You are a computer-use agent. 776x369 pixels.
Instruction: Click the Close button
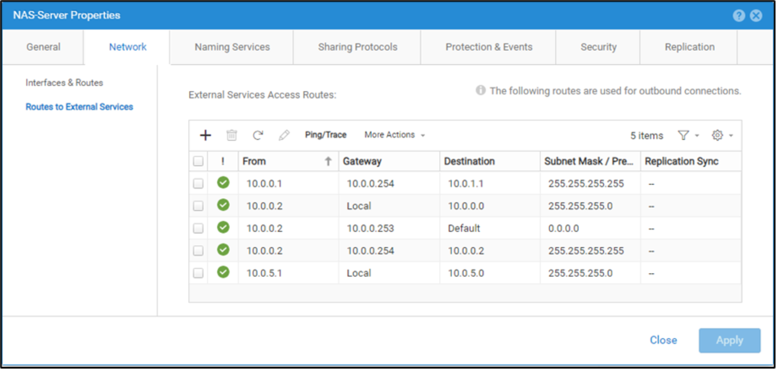click(663, 341)
